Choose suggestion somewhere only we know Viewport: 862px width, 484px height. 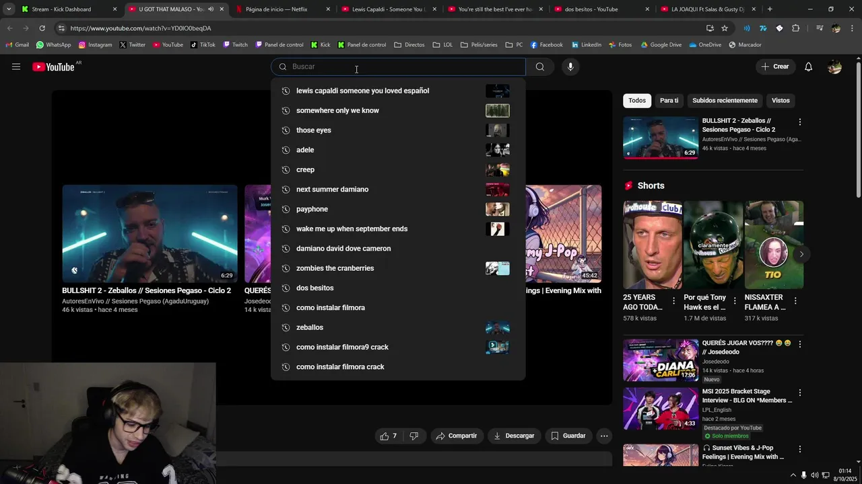[x=398, y=110]
